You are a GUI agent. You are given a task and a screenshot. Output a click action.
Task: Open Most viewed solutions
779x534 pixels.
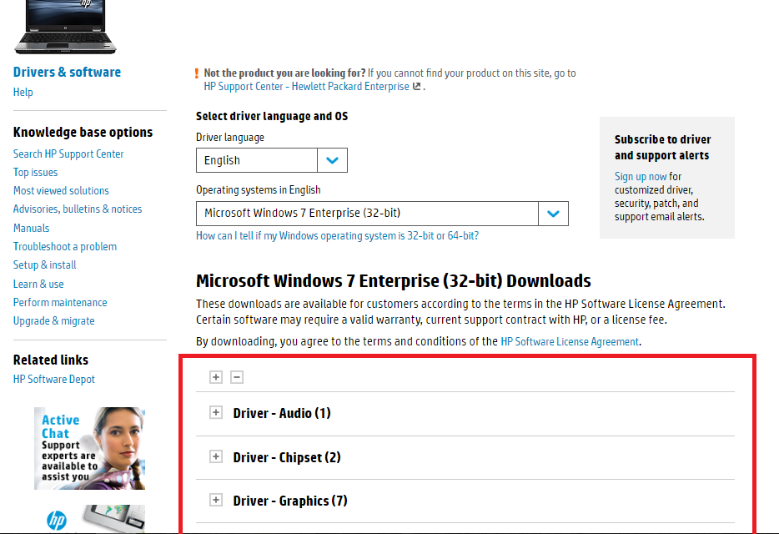(x=61, y=191)
